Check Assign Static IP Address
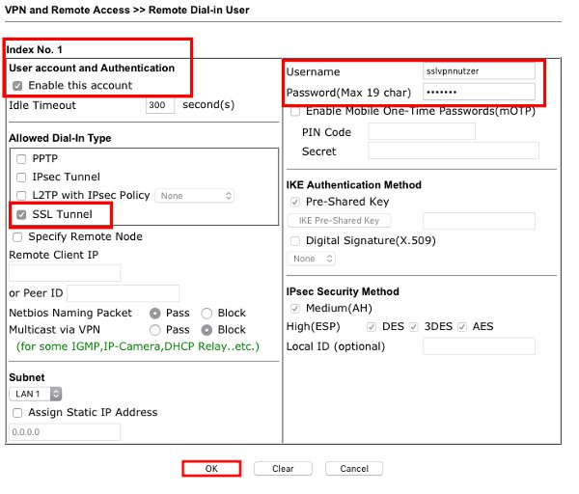The width and height of the screenshot is (579, 494). pyautogui.click(x=17, y=412)
